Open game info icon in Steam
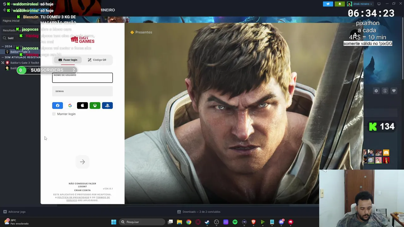 [385, 91]
